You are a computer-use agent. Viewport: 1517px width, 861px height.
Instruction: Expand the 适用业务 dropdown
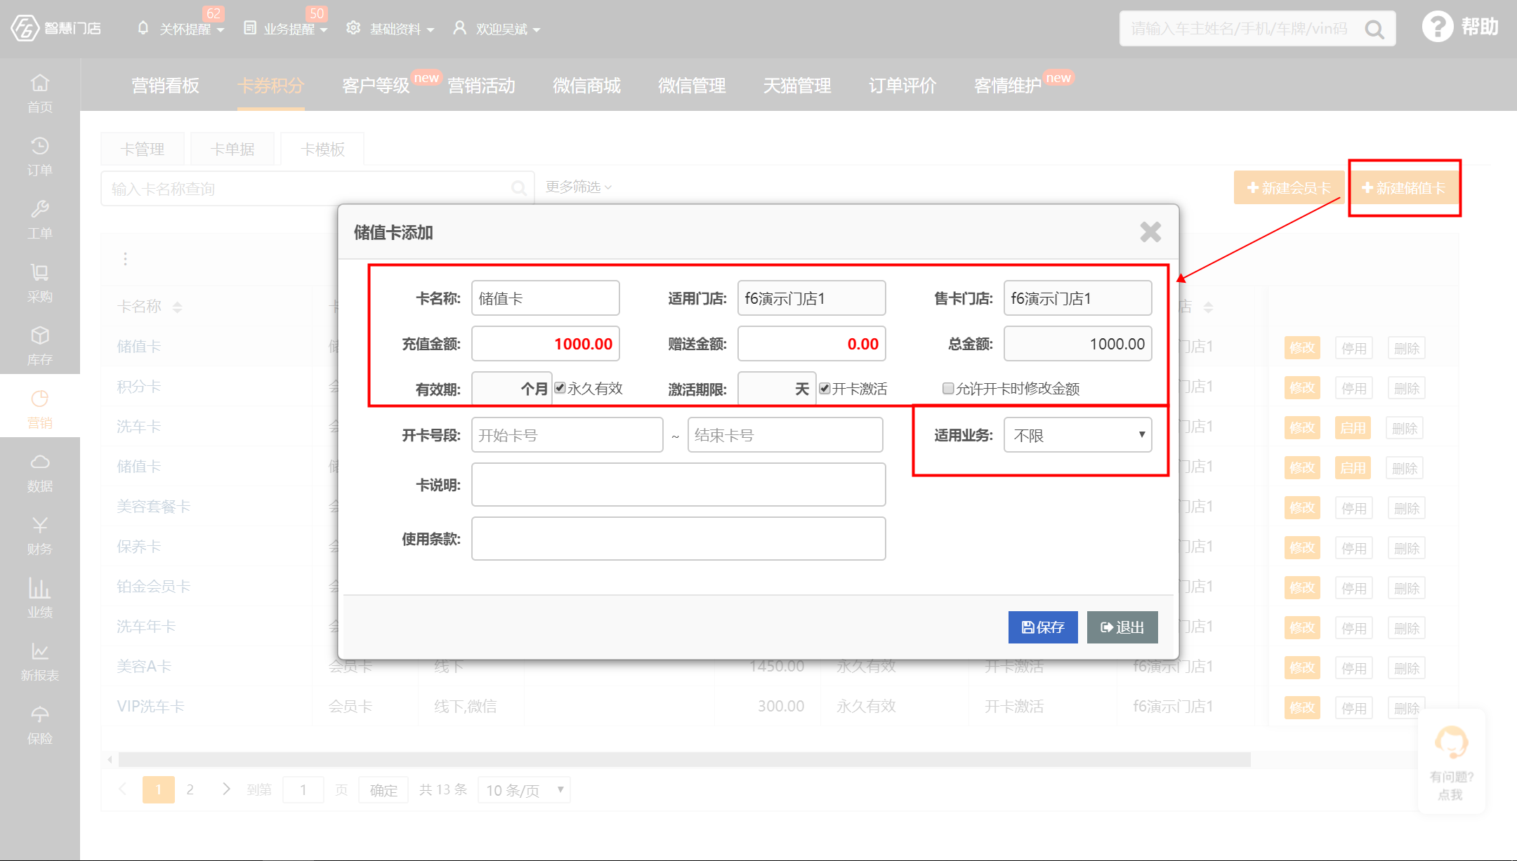click(1077, 435)
